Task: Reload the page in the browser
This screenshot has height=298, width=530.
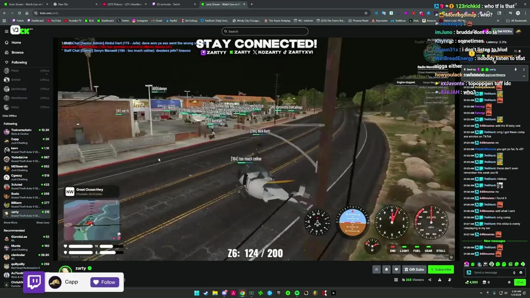Action: pyautogui.click(x=19, y=13)
